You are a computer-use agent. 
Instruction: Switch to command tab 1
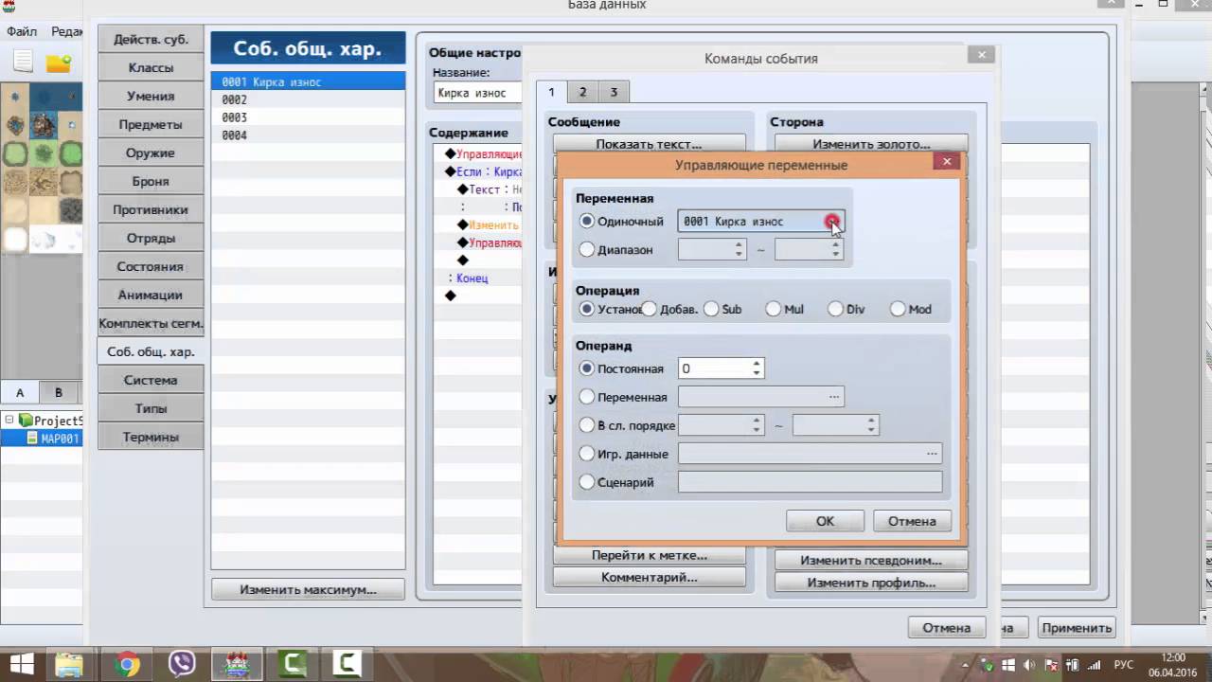tap(551, 92)
